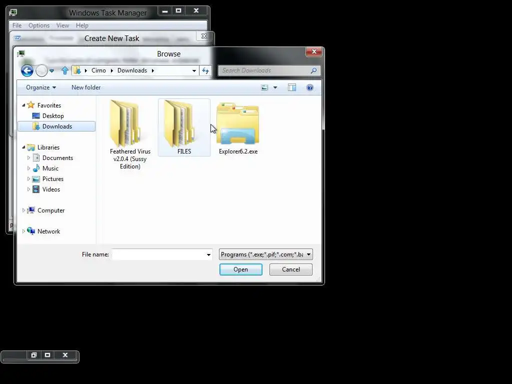Screen dimensions: 512x384
Task: Minimize the Windows Task Manager window
Action: click(x=165, y=11)
